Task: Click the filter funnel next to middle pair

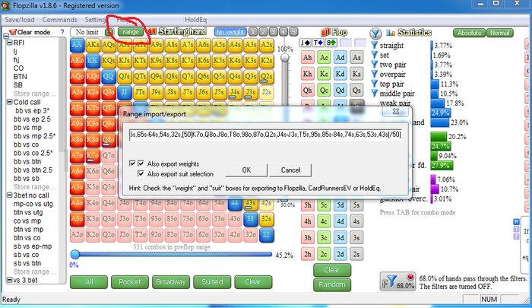Action: tap(374, 93)
